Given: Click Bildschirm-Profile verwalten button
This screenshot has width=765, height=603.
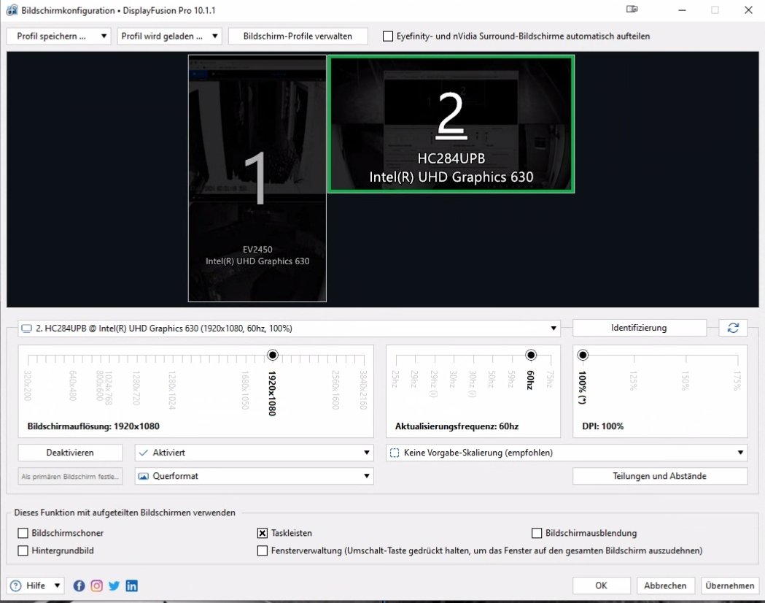Looking at the screenshot, I should (298, 36).
